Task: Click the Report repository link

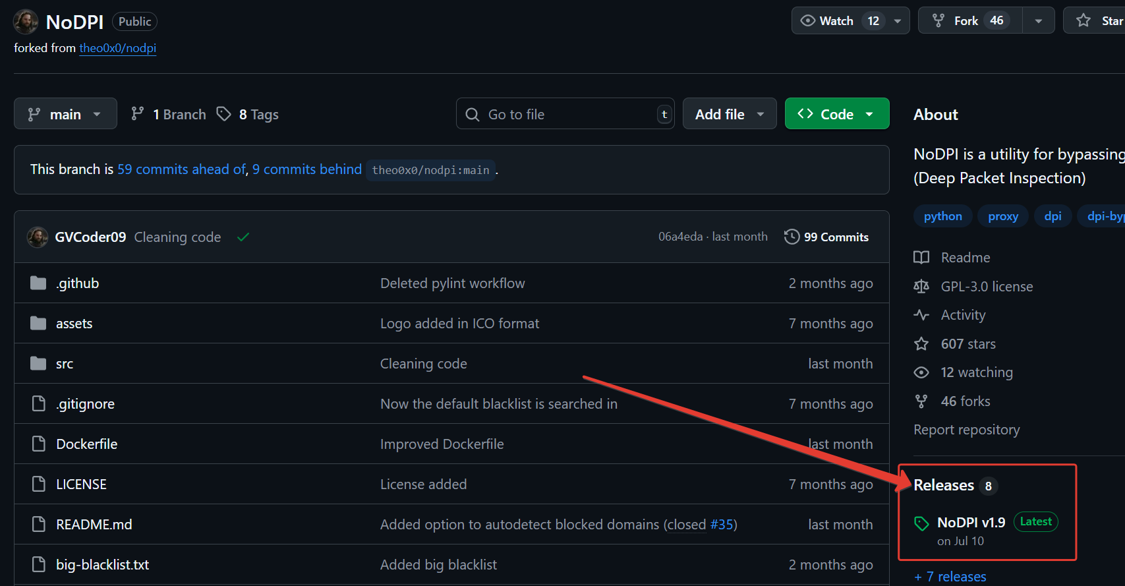Action: click(x=966, y=430)
